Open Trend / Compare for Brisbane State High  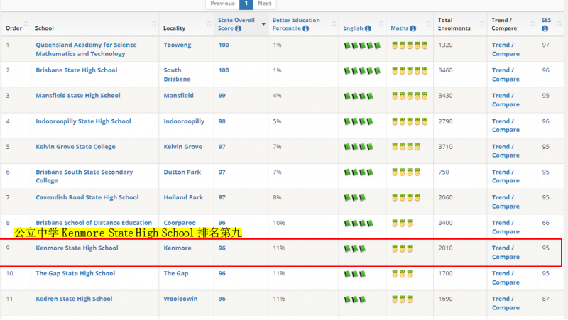point(506,75)
